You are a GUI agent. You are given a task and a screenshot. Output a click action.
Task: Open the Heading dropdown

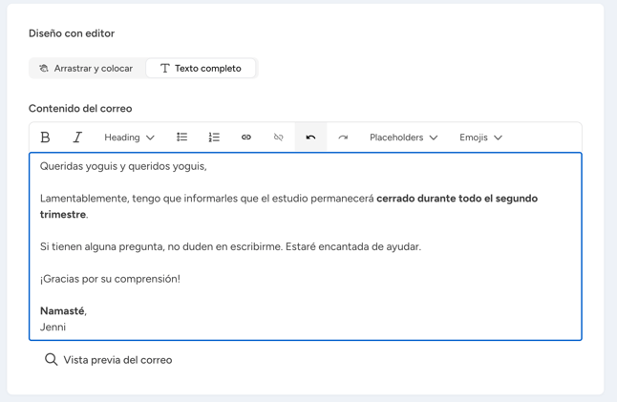click(129, 138)
